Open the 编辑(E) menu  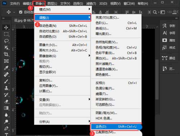click(27, 4)
